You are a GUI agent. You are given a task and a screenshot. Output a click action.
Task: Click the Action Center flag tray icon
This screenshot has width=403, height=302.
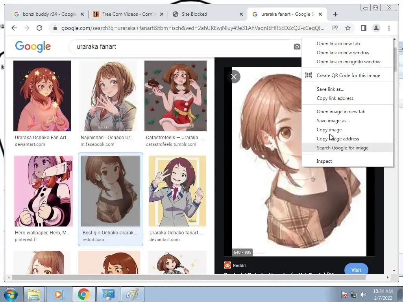(344, 294)
